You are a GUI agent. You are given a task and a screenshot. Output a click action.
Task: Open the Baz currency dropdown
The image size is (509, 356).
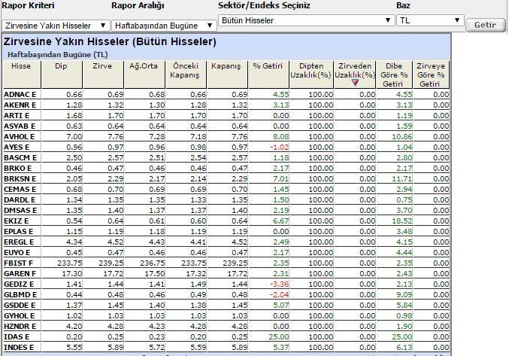(x=429, y=21)
